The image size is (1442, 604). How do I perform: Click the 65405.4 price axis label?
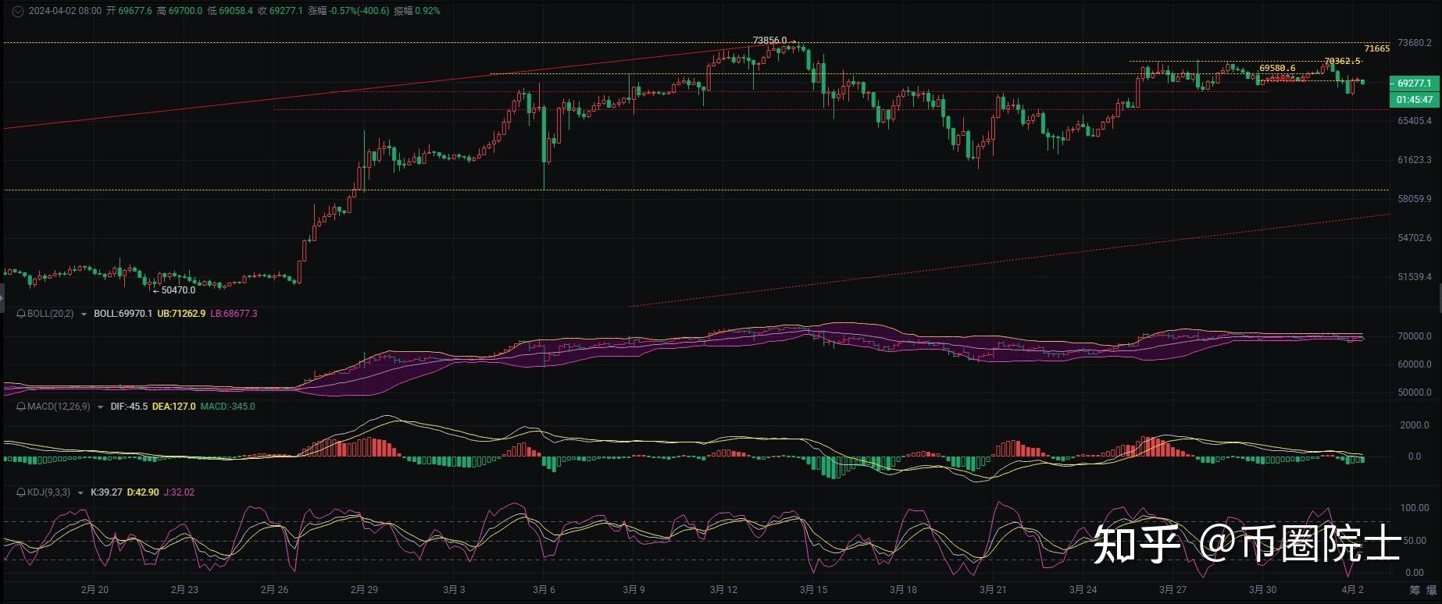(1415, 121)
